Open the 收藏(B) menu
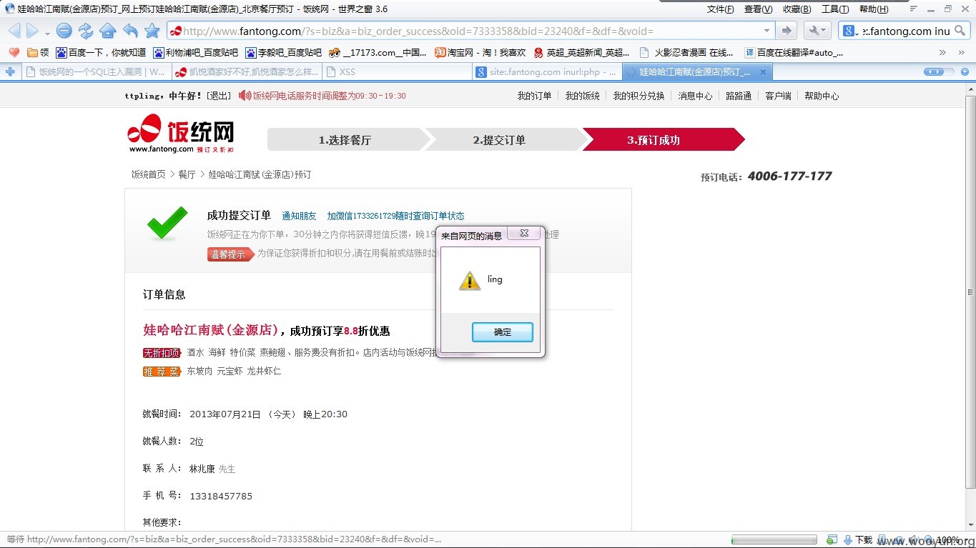Screen dimensions: 976x548 coord(797,9)
